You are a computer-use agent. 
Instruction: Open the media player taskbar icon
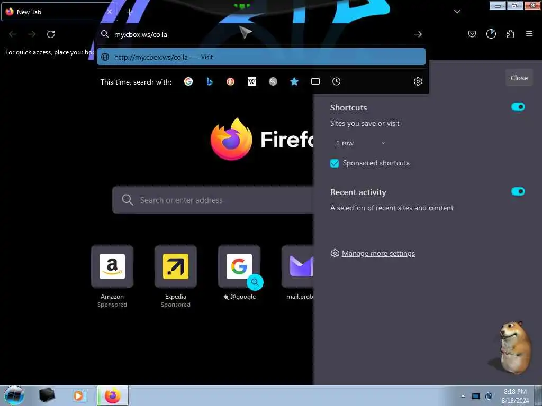(x=78, y=395)
